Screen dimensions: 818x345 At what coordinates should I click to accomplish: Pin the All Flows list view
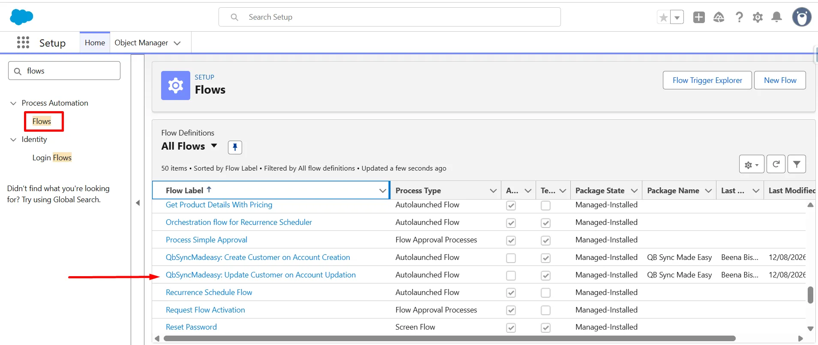(x=235, y=147)
